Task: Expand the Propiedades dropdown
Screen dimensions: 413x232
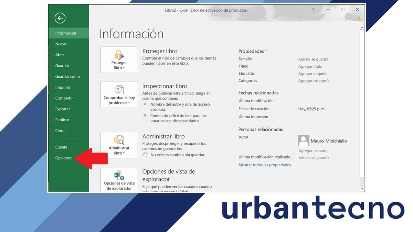Action: (x=253, y=51)
